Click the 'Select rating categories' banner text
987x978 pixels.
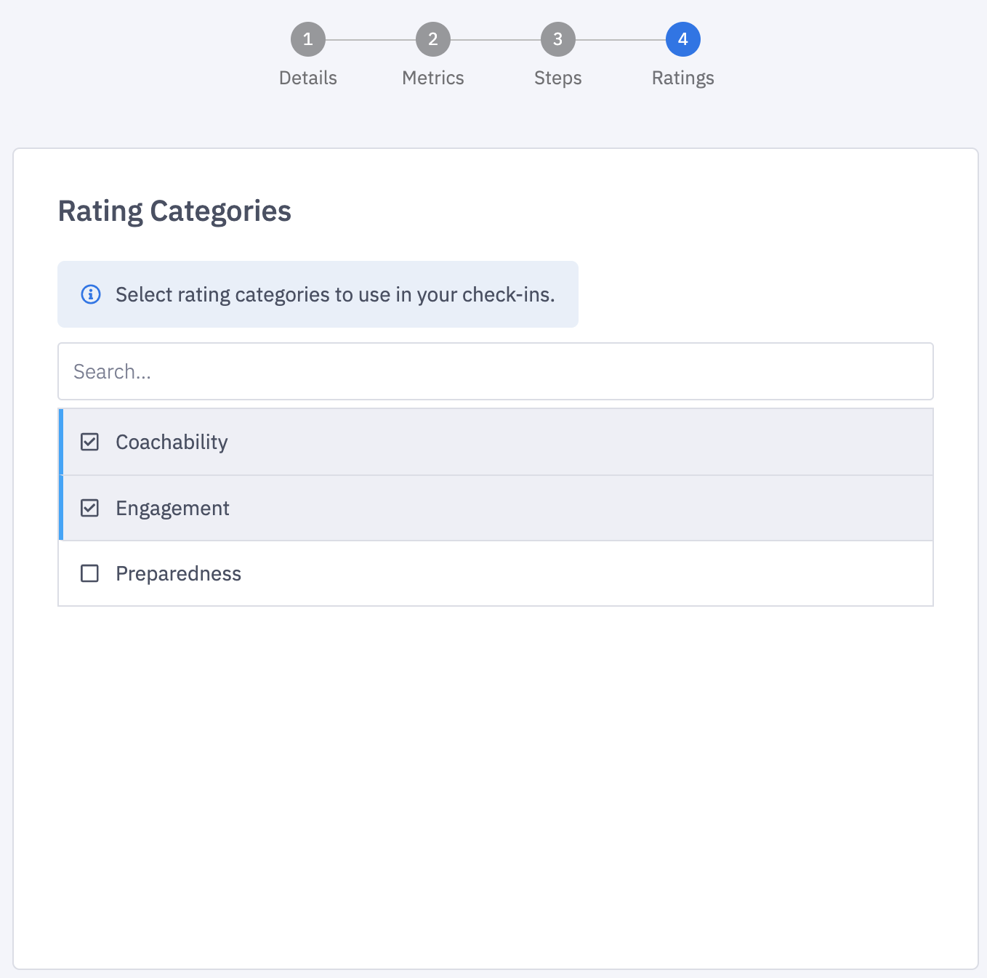[335, 294]
